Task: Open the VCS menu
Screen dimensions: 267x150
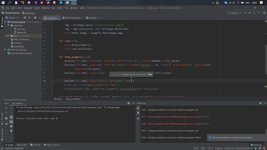Action: coord(66,8)
